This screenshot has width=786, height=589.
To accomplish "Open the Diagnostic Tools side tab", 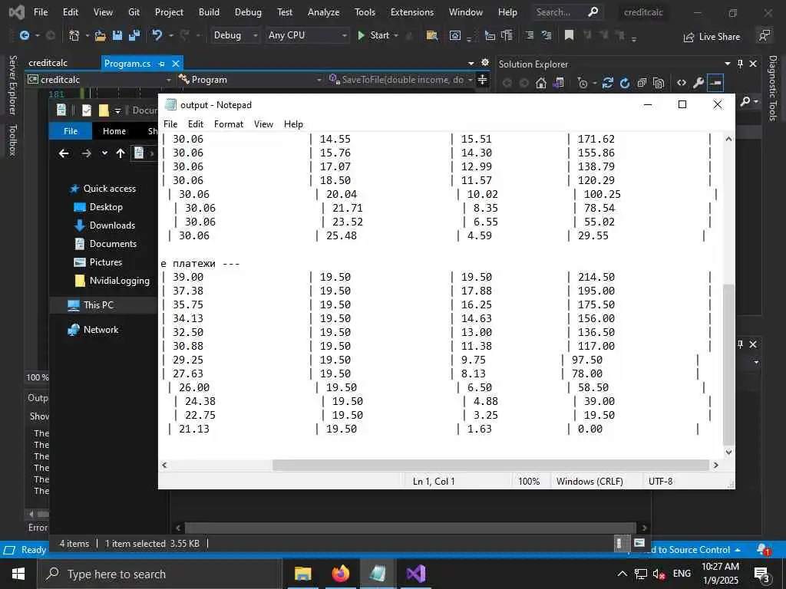I will click(772, 88).
